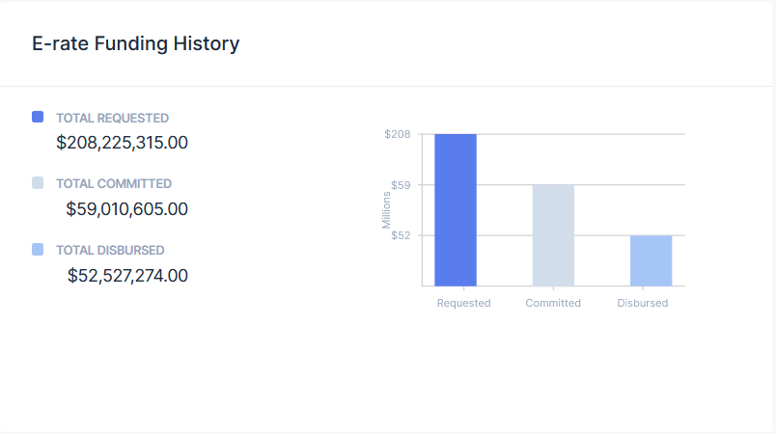Click the TOTAL DISBURSED label
This screenshot has width=776, height=434.
pyautogui.click(x=110, y=250)
